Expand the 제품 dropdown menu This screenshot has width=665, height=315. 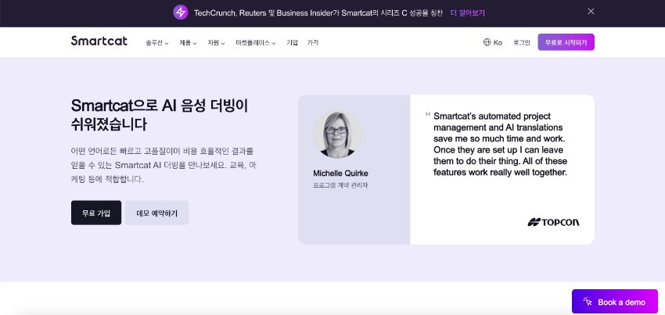click(188, 43)
